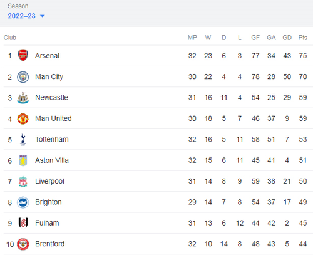This screenshot has height=255, width=313.
Task: Select the Pts column header
Action: tap(303, 38)
